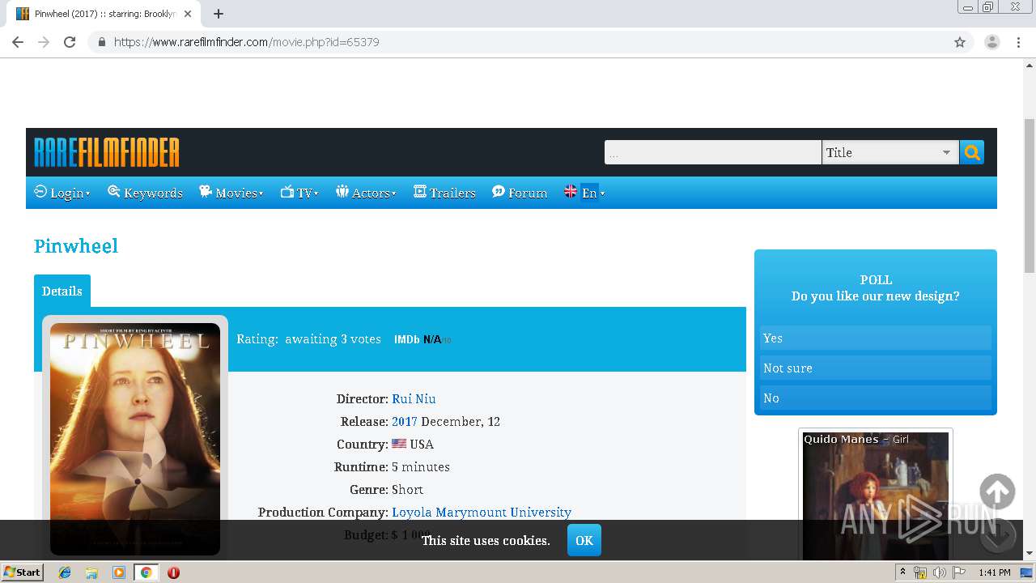1036x583 pixels.
Task: Launch Internet Explorer from taskbar
Action: [x=65, y=572]
